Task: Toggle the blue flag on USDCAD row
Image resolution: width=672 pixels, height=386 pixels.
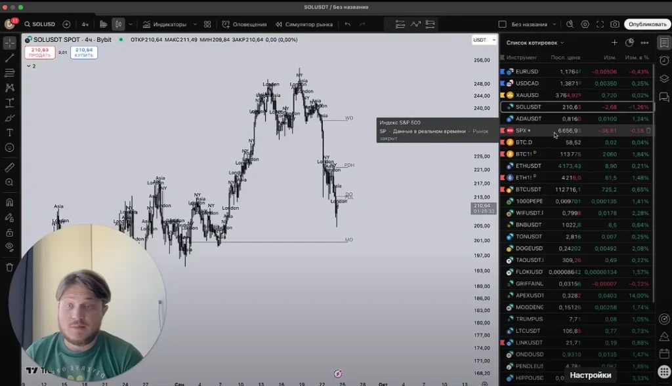Action: pos(502,83)
